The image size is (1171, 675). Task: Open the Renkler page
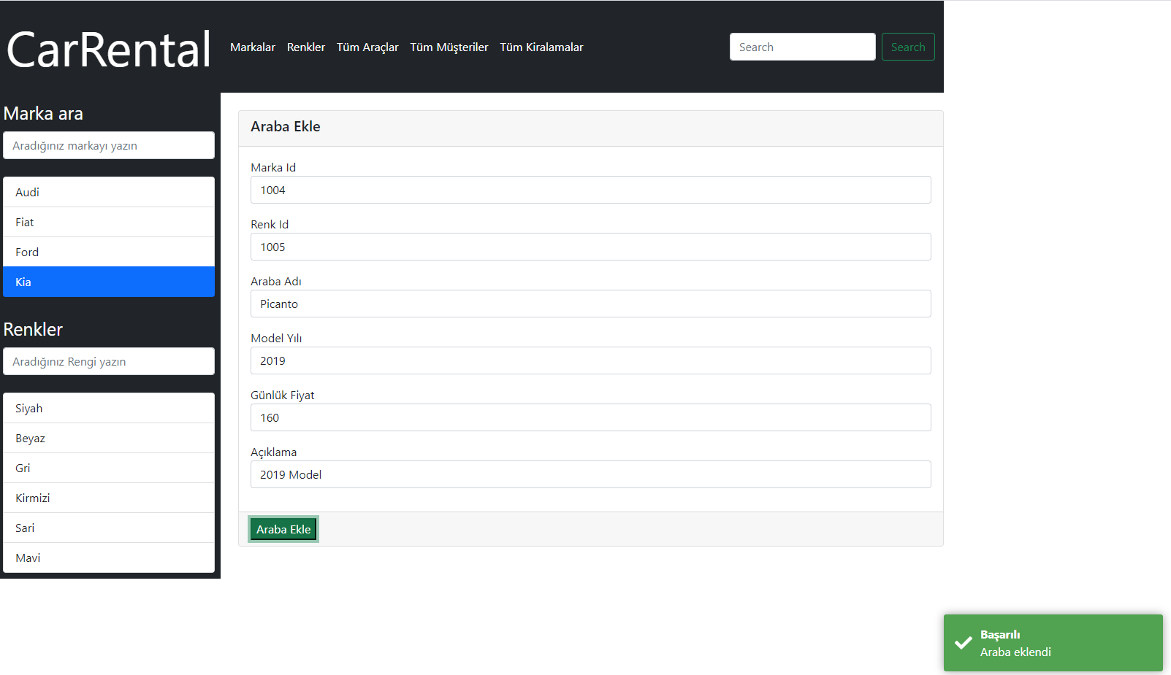tap(305, 47)
